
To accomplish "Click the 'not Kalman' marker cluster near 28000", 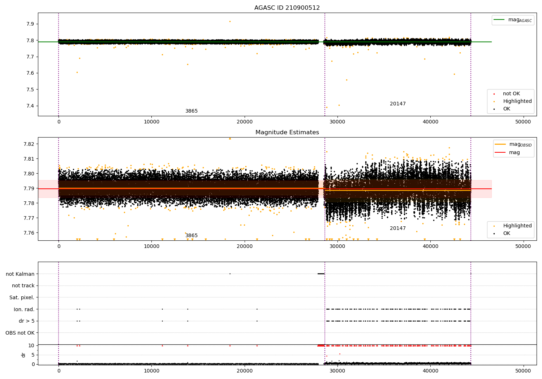I will pyautogui.click(x=321, y=274).
